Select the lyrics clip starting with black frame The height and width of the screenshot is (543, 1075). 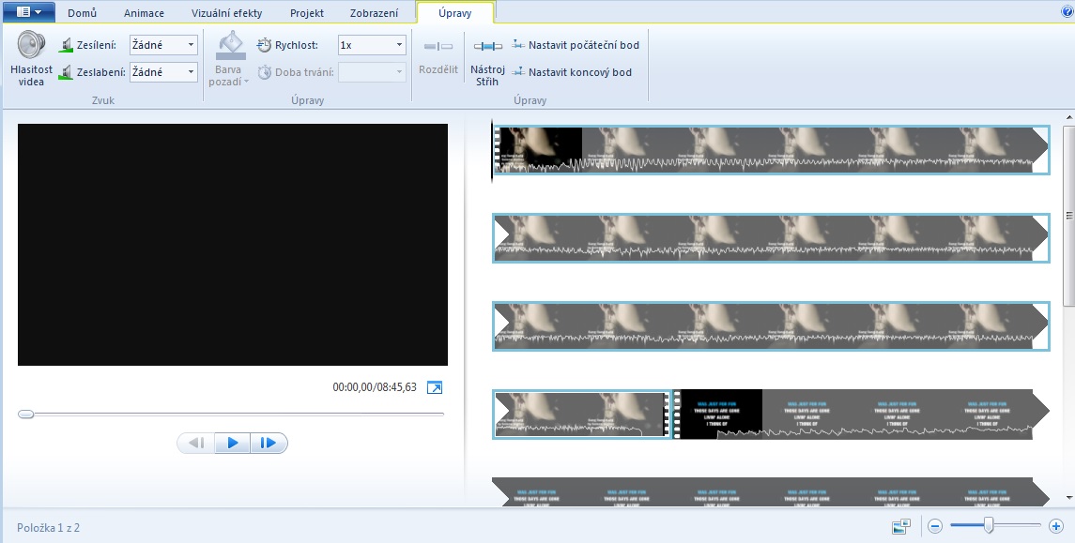861,415
